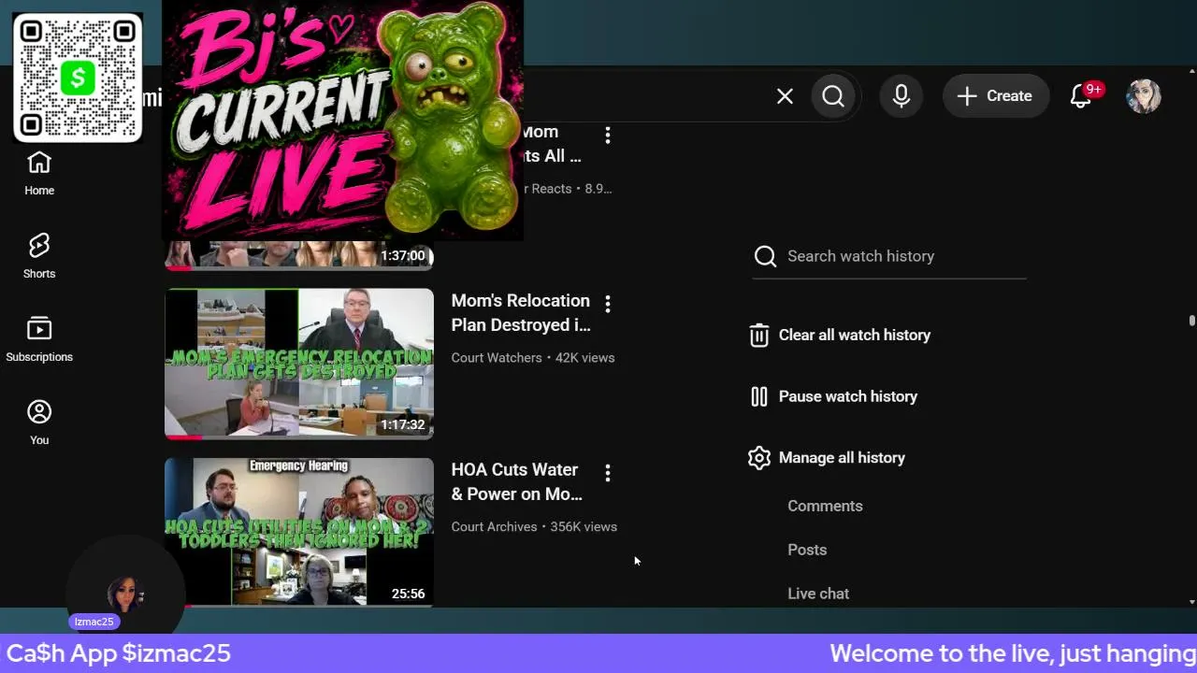
Task: Open the account profile avatar
Action: pos(1144,96)
